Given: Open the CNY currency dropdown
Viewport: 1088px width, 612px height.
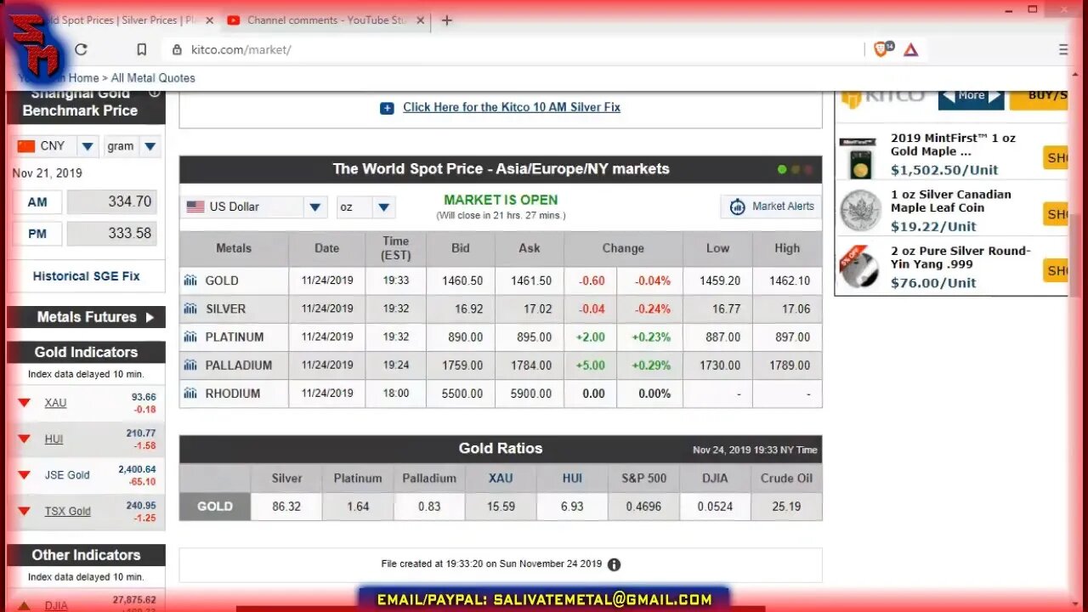Looking at the screenshot, I should pyautogui.click(x=87, y=146).
